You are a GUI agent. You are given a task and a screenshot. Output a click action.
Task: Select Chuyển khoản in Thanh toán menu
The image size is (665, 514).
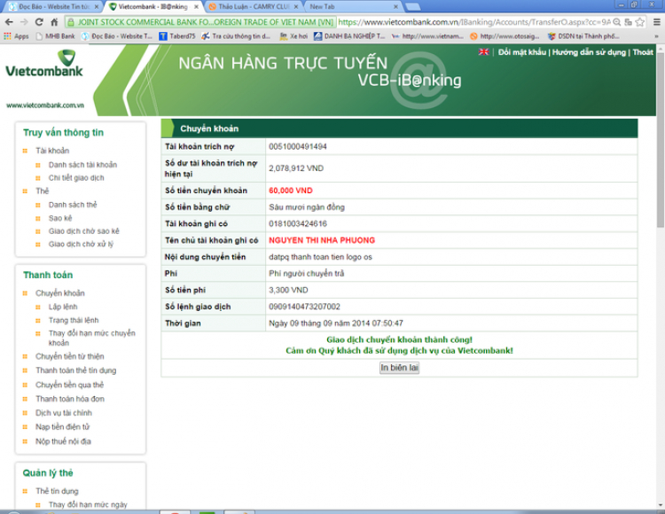click(59, 293)
